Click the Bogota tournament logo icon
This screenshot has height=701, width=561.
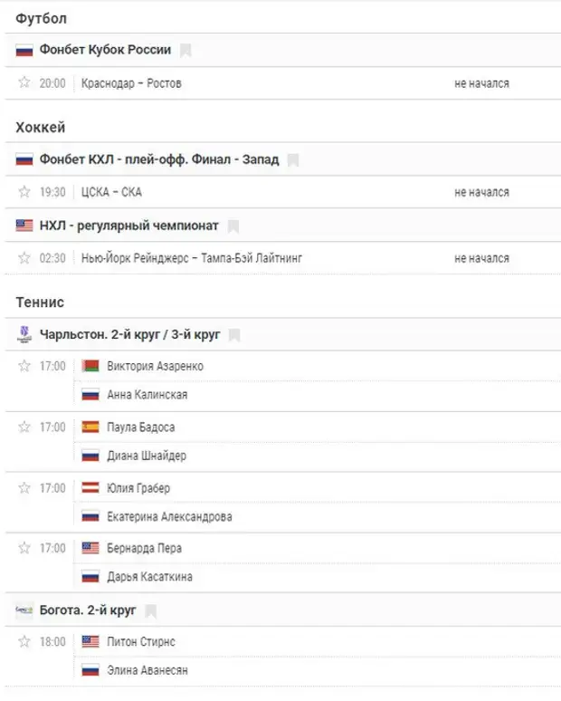tap(24, 610)
